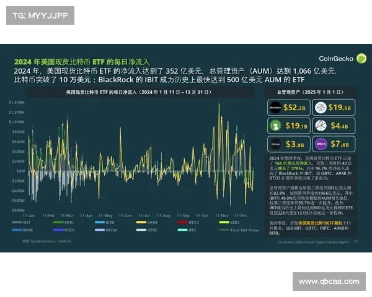The image size is (372, 297).
Task: Click the 11-Sep x-axis label
Action: [x=183, y=215]
